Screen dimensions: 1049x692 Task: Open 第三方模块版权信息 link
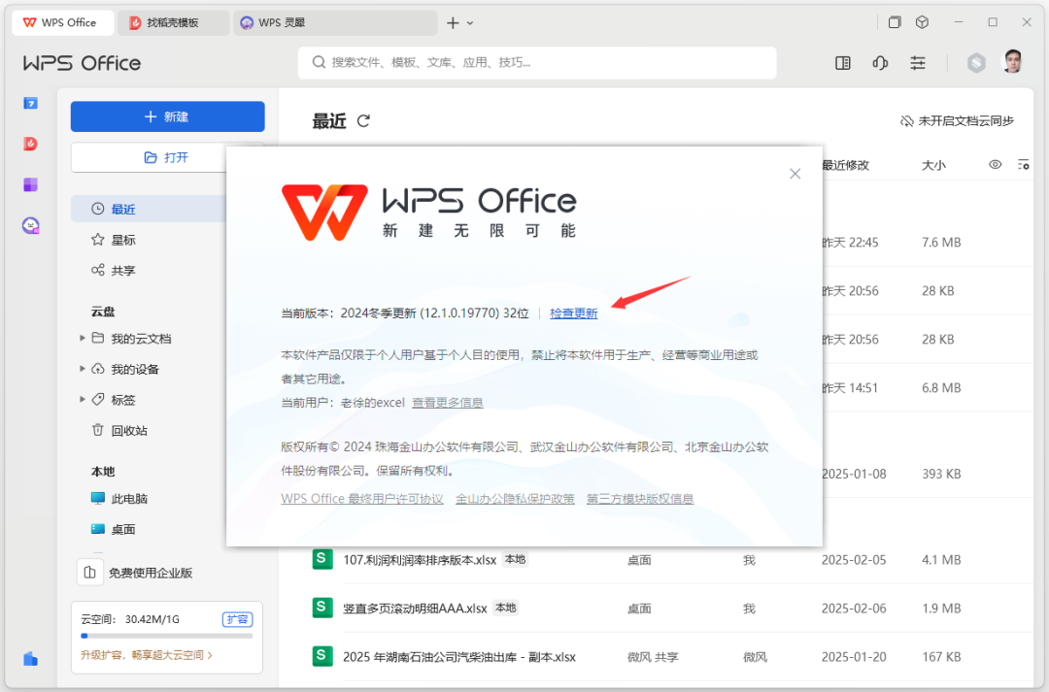pyautogui.click(x=640, y=499)
